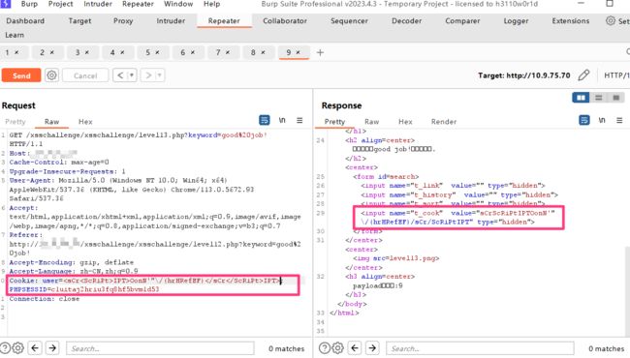Focus the request search field
The height and width of the screenshot is (358, 630).
coord(160,348)
